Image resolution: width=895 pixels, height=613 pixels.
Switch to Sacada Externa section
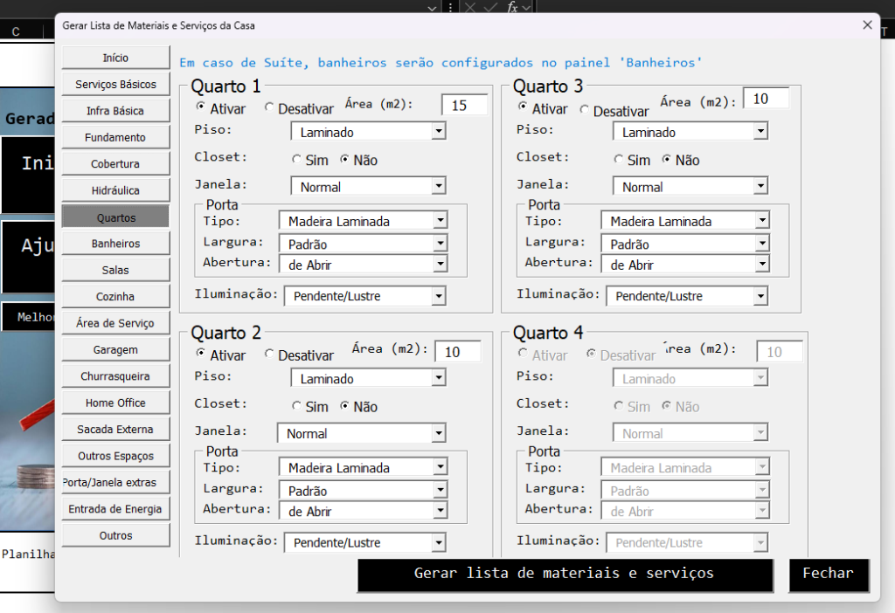point(115,430)
